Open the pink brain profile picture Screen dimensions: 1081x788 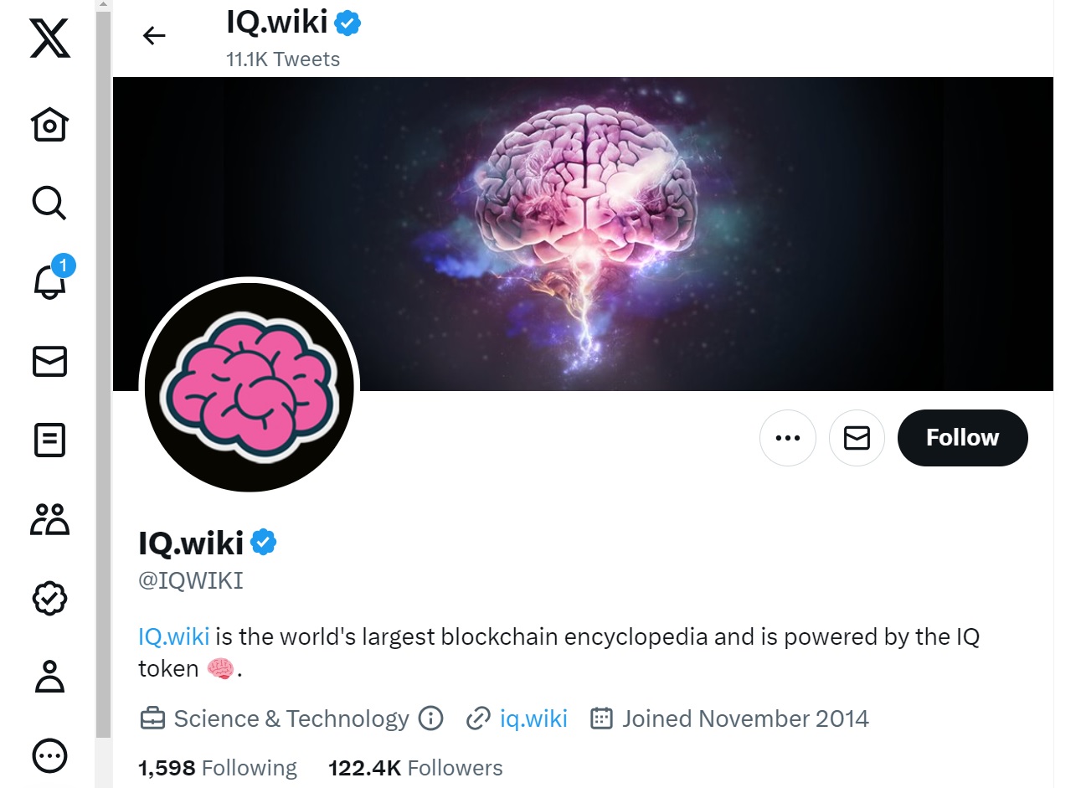coord(250,388)
